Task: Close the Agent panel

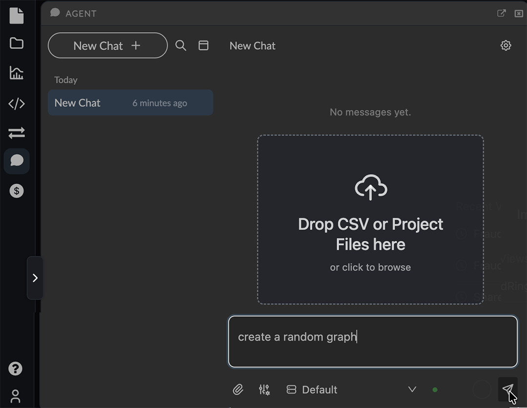Action: click(519, 14)
